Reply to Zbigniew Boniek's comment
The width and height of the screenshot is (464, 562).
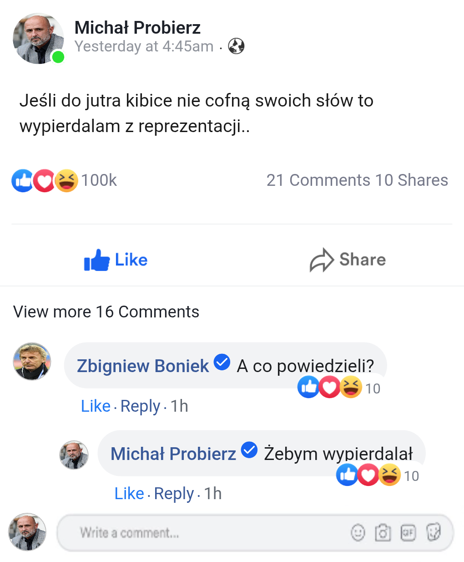click(x=140, y=406)
